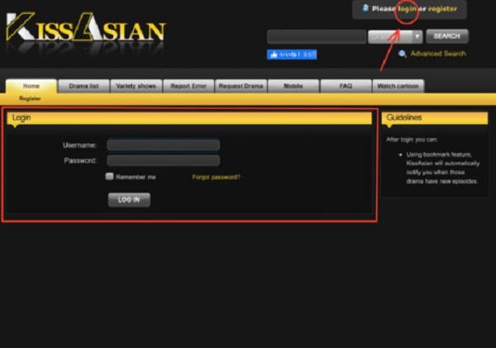Image resolution: width=496 pixels, height=348 pixels.
Task: Go to the Report Error tab
Action: point(188,86)
